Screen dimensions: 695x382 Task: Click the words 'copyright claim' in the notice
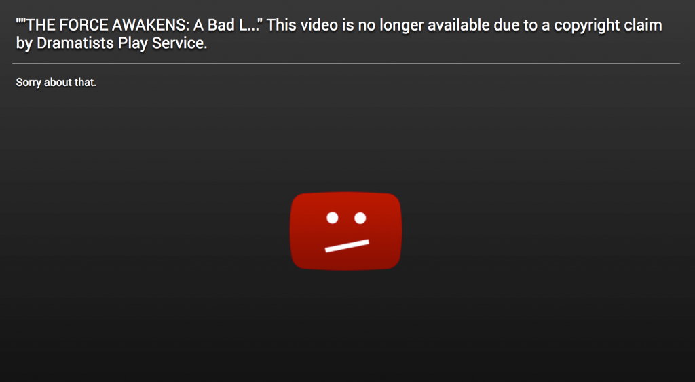click(x=607, y=26)
